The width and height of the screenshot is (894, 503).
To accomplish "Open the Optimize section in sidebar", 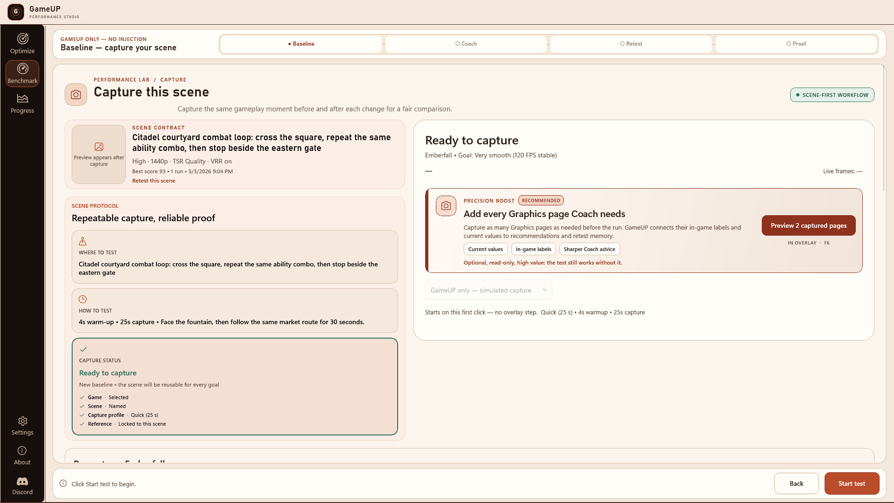I will [22, 44].
